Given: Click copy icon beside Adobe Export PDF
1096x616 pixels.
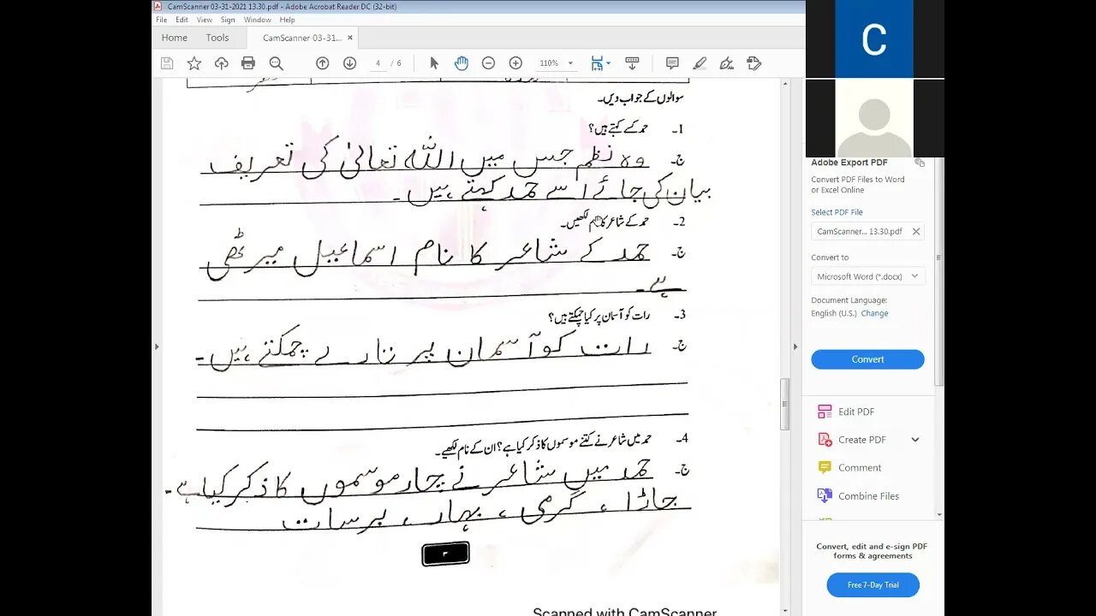Looking at the screenshot, I should coord(920,163).
